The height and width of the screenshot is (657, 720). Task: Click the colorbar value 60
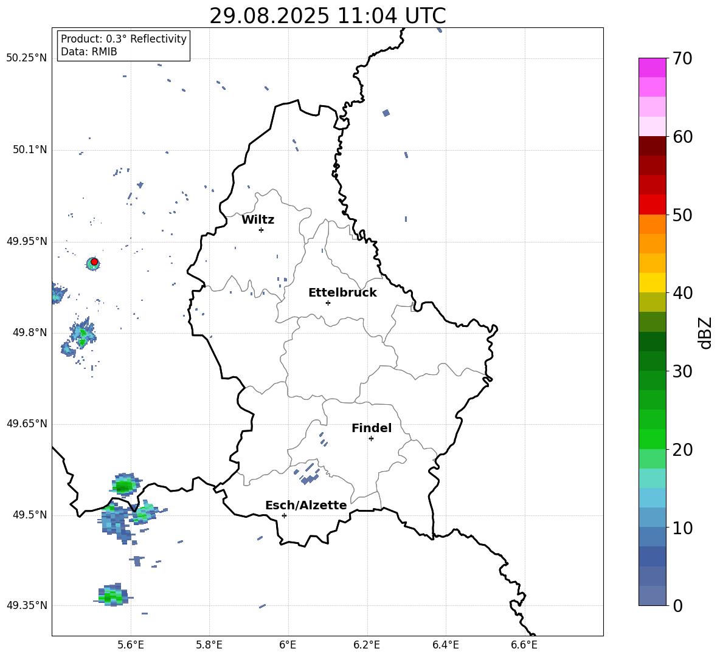[682, 137]
